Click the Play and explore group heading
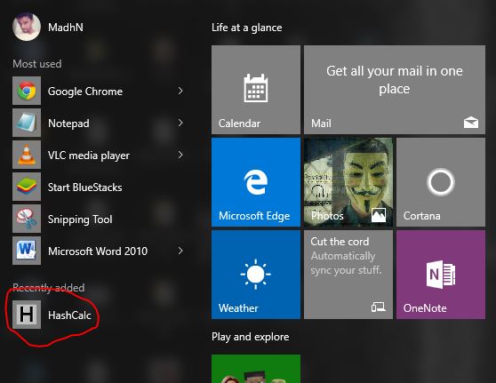The height and width of the screenshot is (383, 496). click(x=250, y=337)
